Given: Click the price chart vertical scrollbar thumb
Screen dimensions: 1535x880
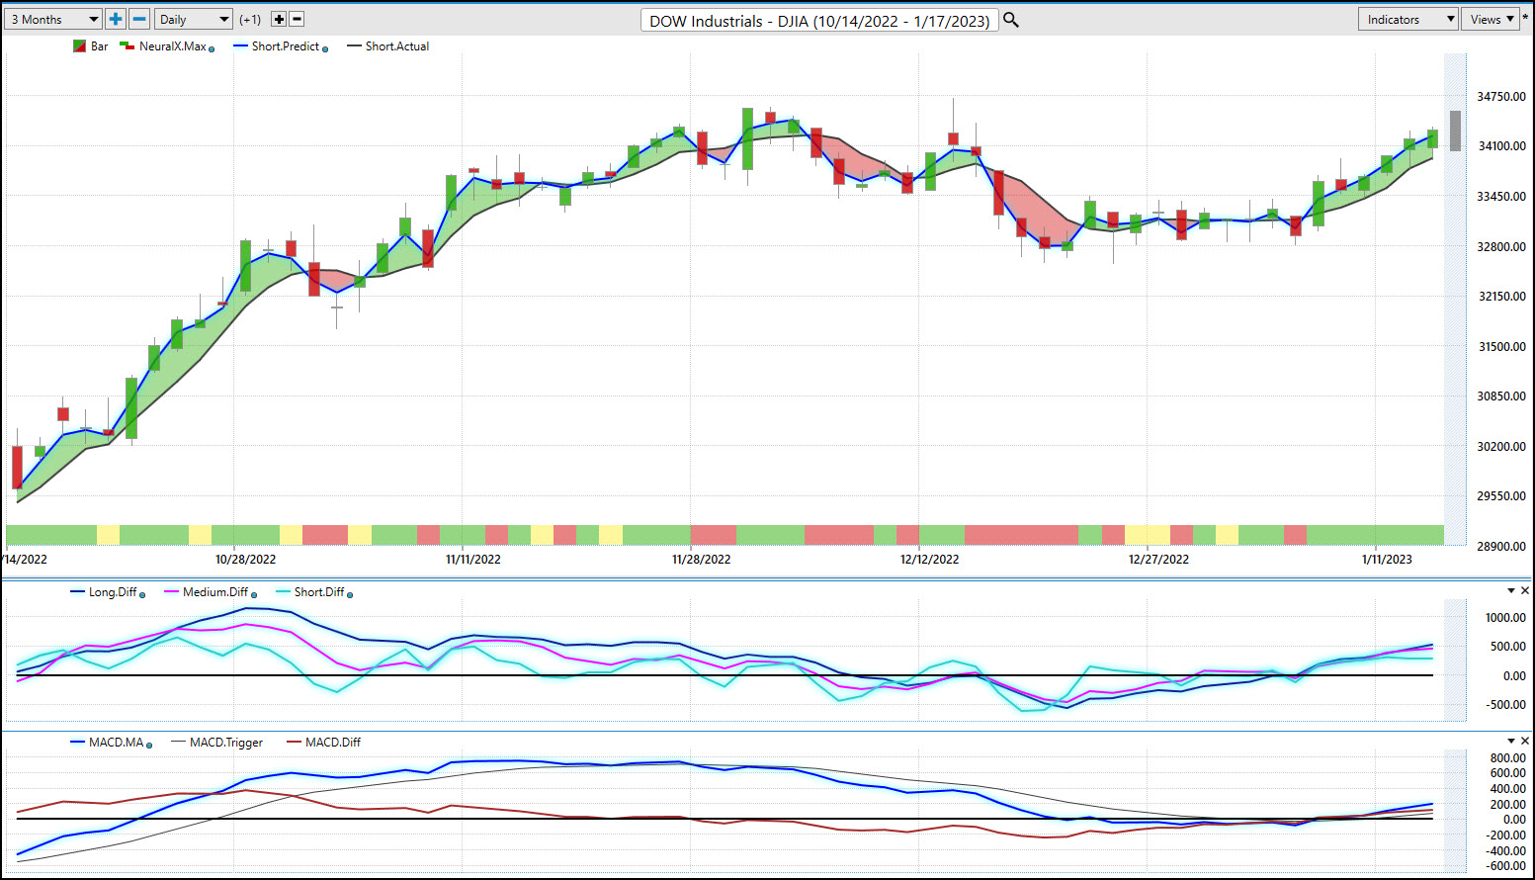Looking at the screenshot, I should 1455,131.
